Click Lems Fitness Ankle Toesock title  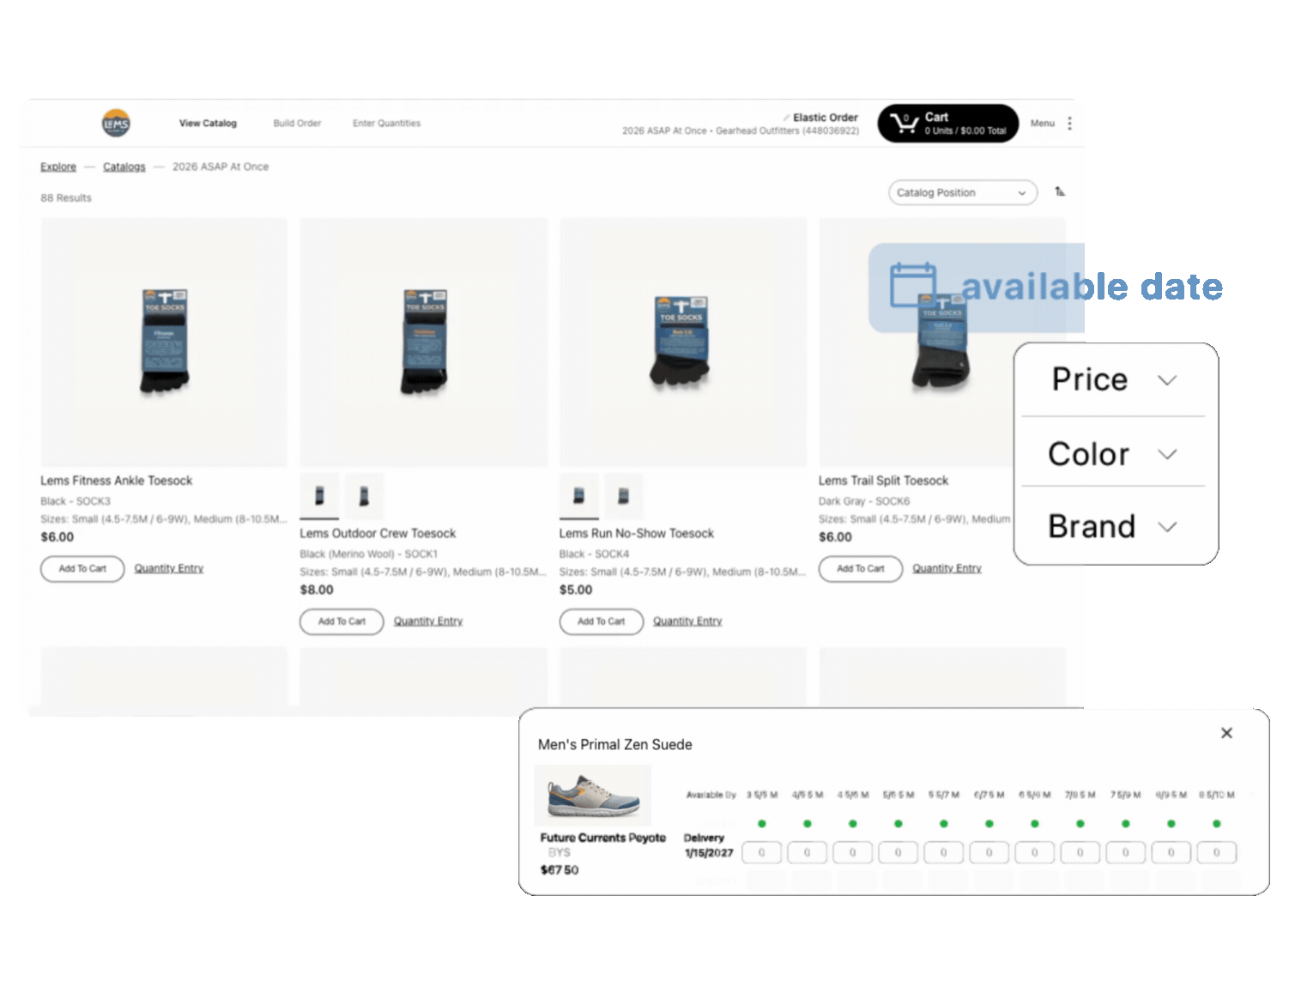(x=117, y=481)
